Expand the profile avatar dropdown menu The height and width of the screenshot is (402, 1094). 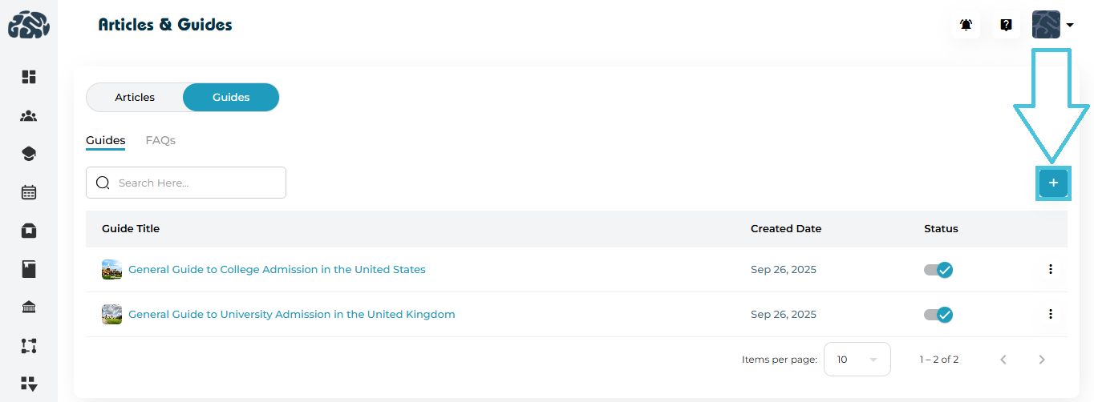pyautogui.click(x=1053, y=25)
